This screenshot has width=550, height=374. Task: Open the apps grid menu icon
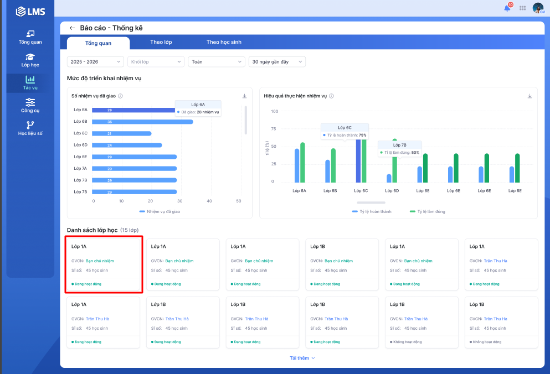[x=522, y=8]
